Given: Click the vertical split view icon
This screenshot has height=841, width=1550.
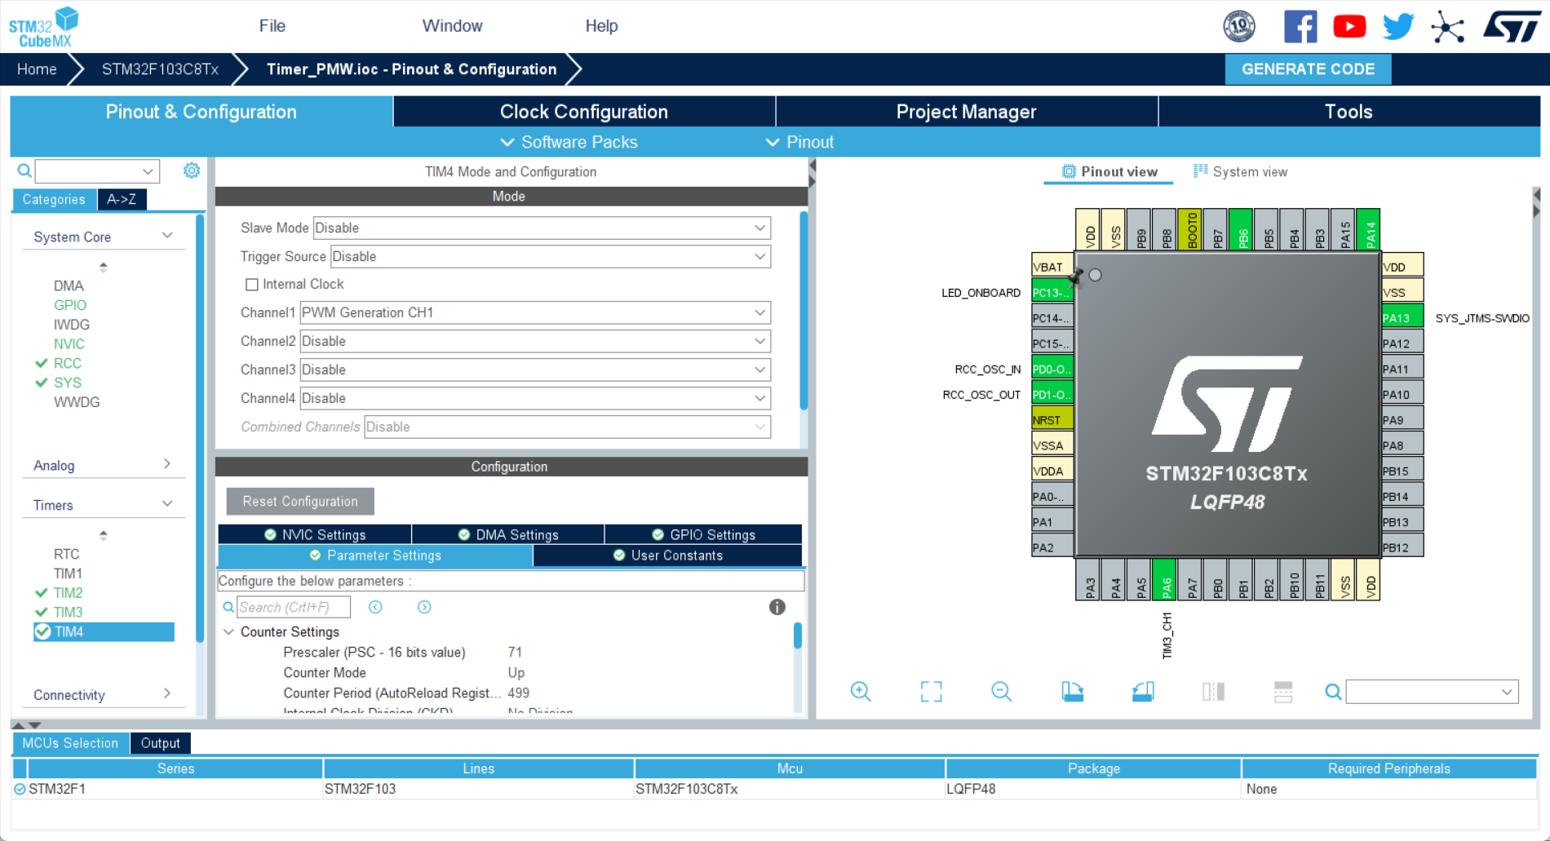Looking at the screenshot, I should [x=1213, y=692].
